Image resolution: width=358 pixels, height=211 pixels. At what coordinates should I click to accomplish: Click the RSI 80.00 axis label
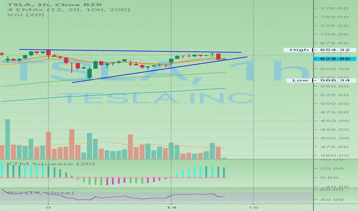pyautogui.click(x=332, y=190)
